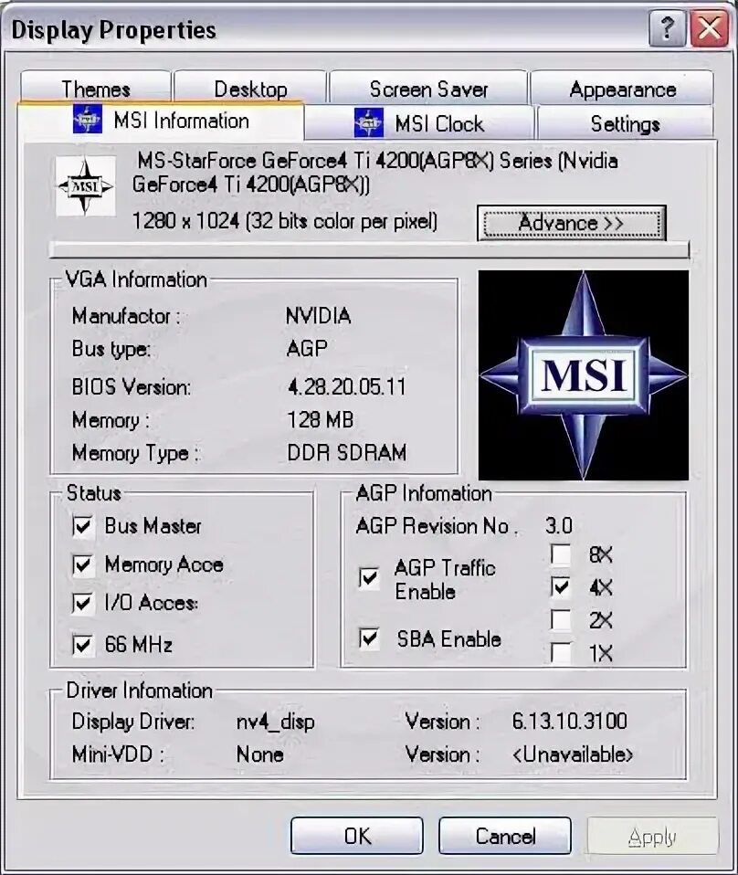
Task: Select the MSI Information tab
Action: (161, 120)
